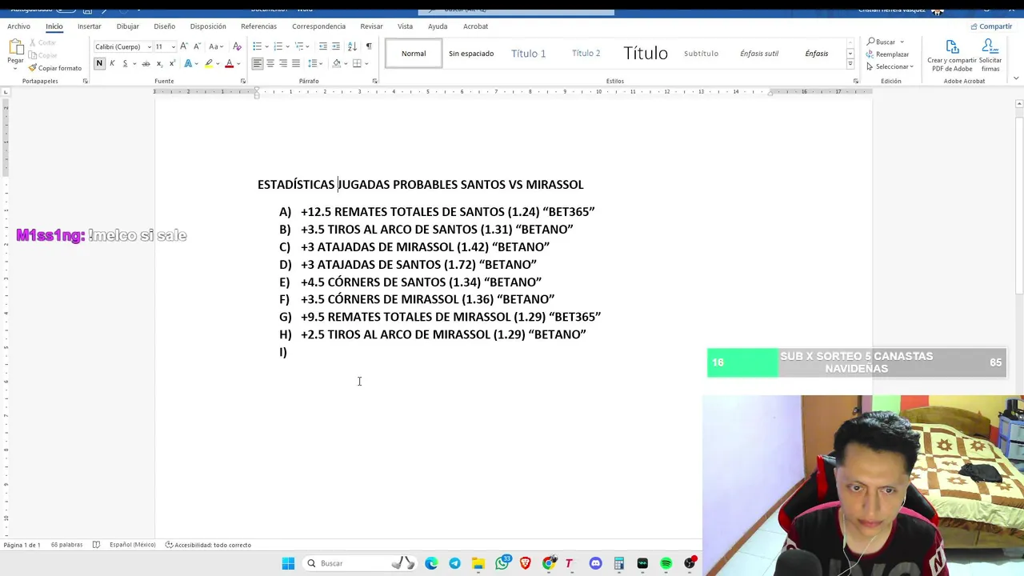Toggle bullet list formatting
The height and width of the screenshot is (576, 1024).
click(258, 46)
